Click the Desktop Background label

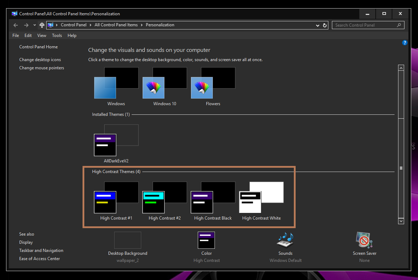128,253
